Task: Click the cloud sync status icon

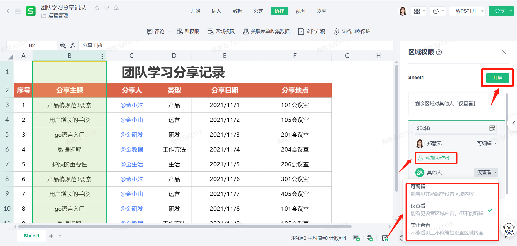Action: [116, 8]
